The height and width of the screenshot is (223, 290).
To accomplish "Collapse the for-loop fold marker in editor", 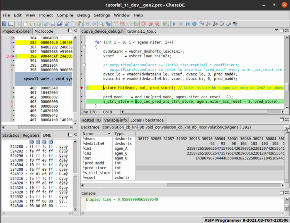I will click(84, 47).
